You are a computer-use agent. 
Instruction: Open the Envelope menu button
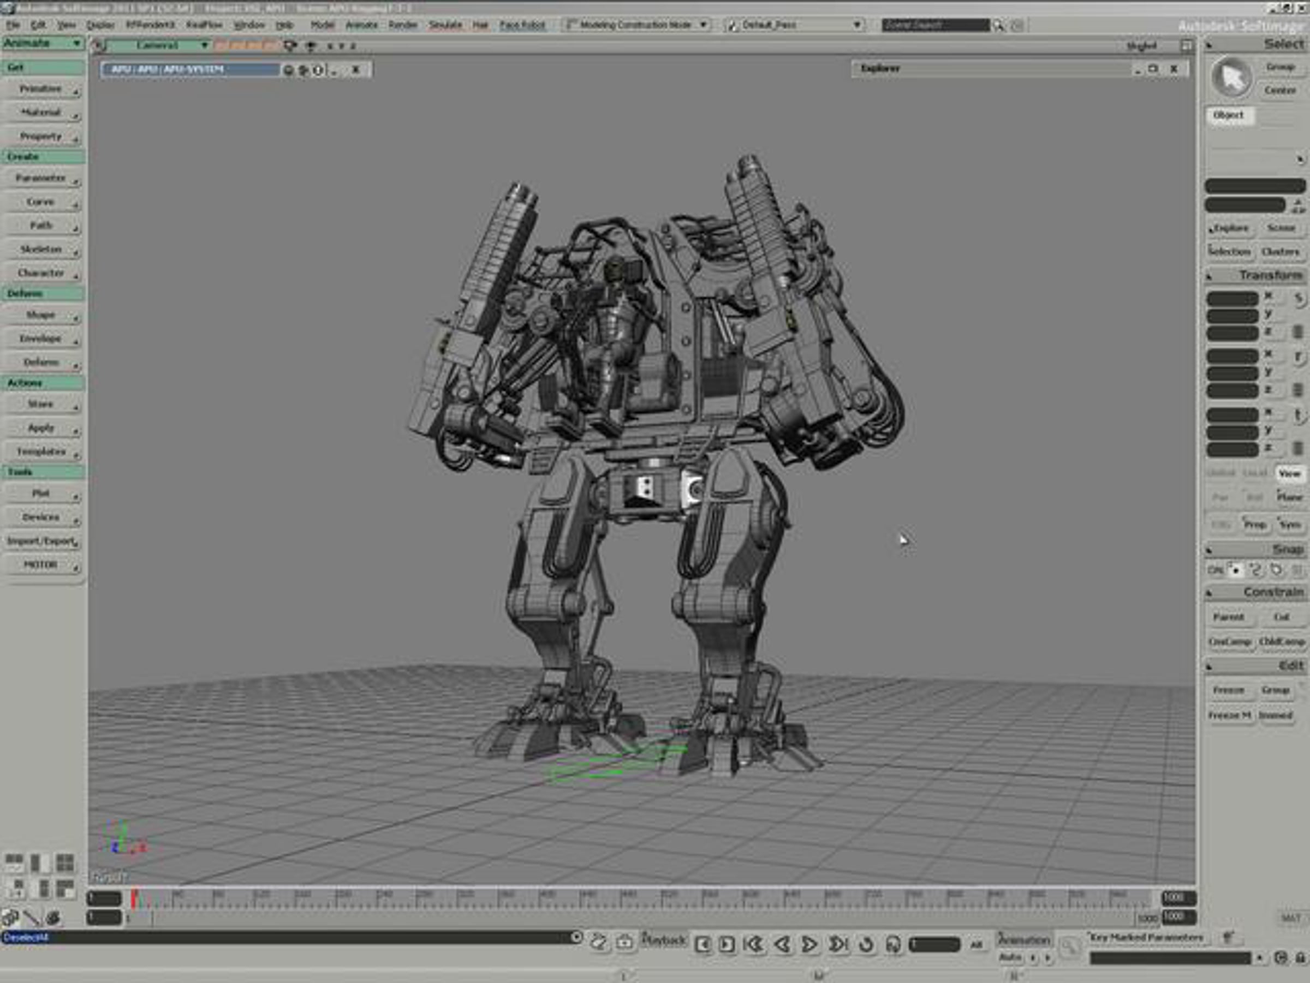42,339
